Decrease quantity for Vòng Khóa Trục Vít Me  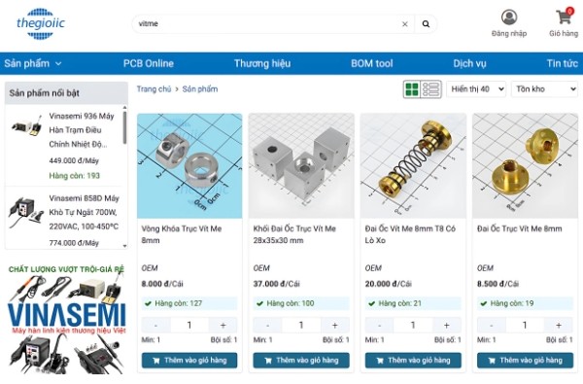(155, 326)
